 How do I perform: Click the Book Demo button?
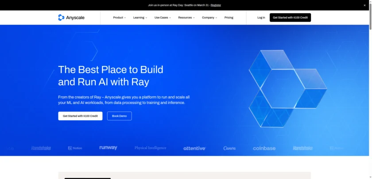tap(119, 116)
